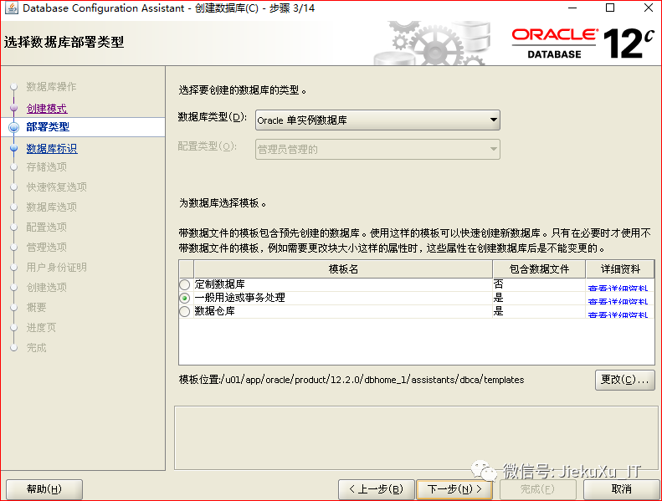Click the 定制数据库 template name
Image resolution: width=662 pixels, height=501 pixels.
coord(219,284)
